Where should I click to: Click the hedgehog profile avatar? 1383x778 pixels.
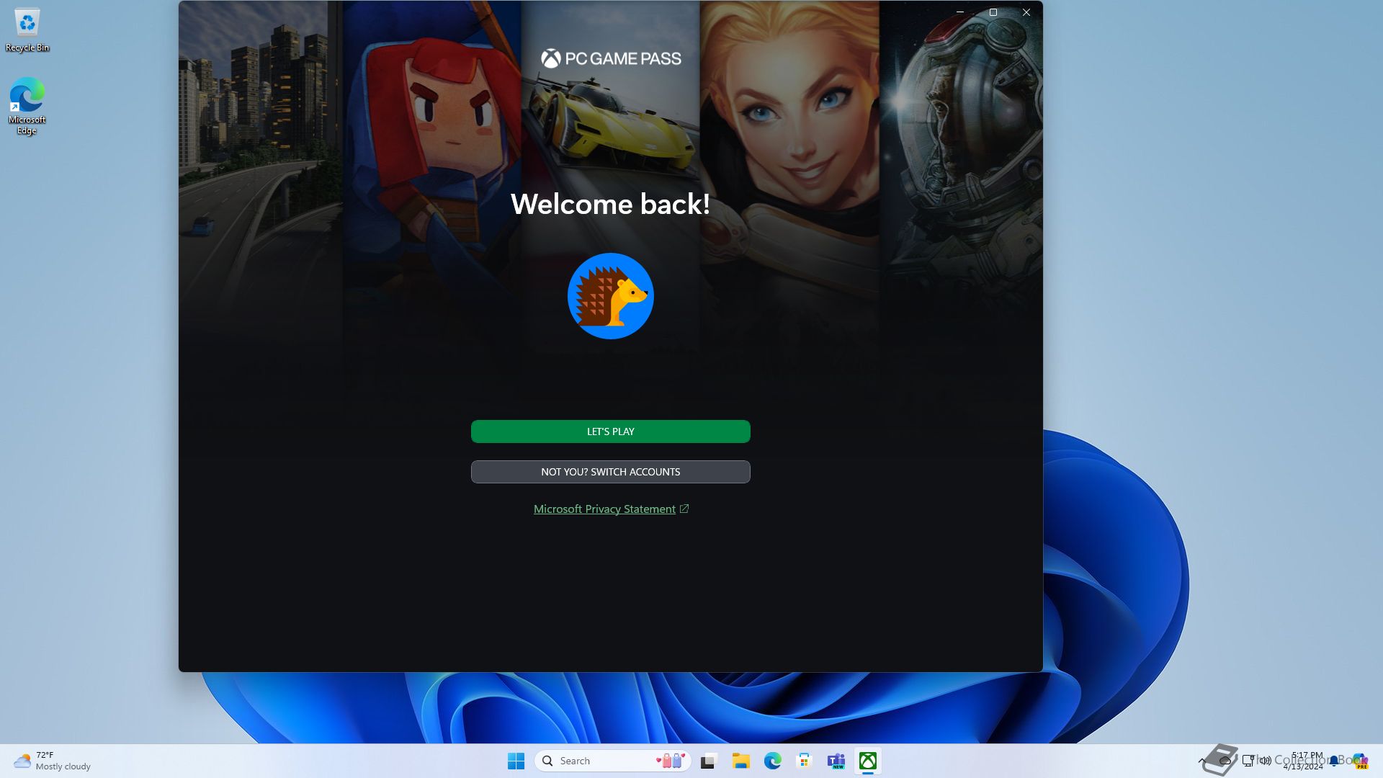click(x=610, y=296)
